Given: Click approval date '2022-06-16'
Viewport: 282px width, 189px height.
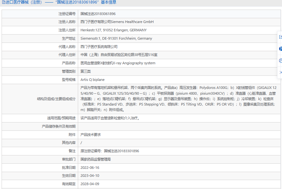Looking at the screenshot, I should click(x=90, y=168).
